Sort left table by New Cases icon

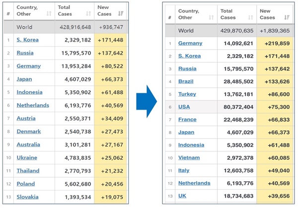121,13
